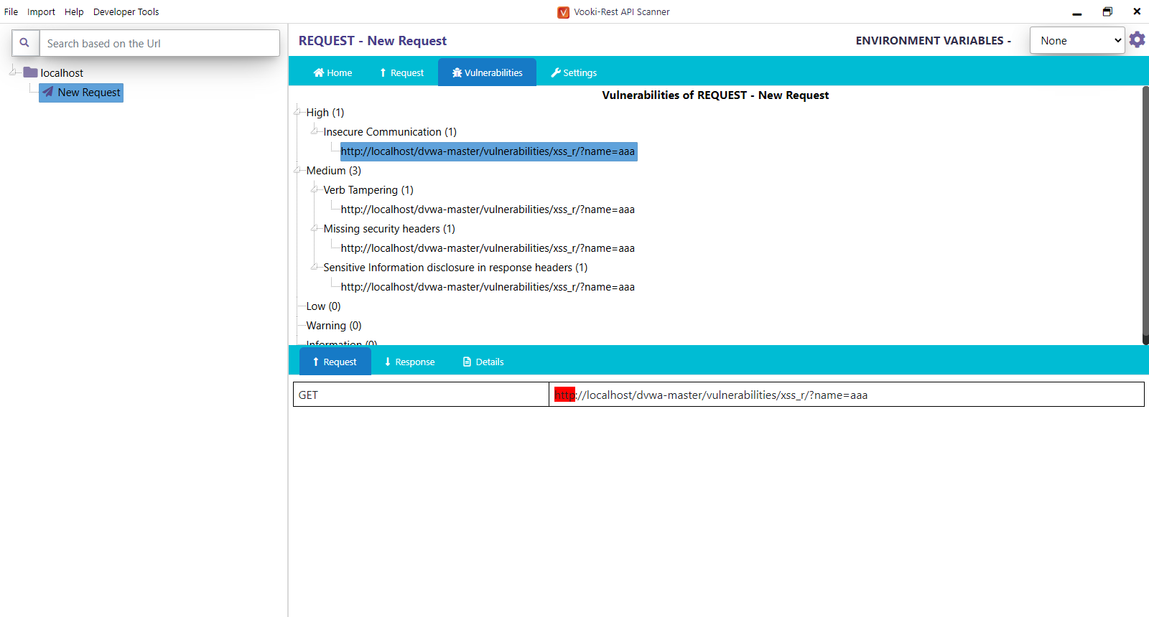Open the Import menu
Image resolution: width=1149 pixels, height=617 pixels.
(41, 12)
